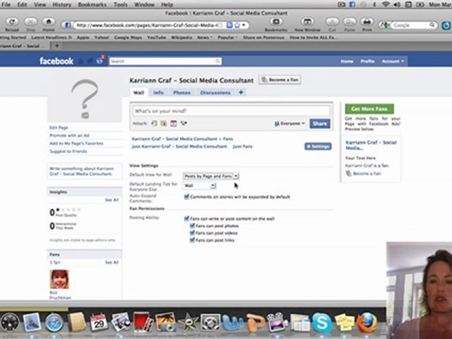Open the Bookmarks menu in menu bar
Viewport: 452px width, 339px height.
coord(92,5)
